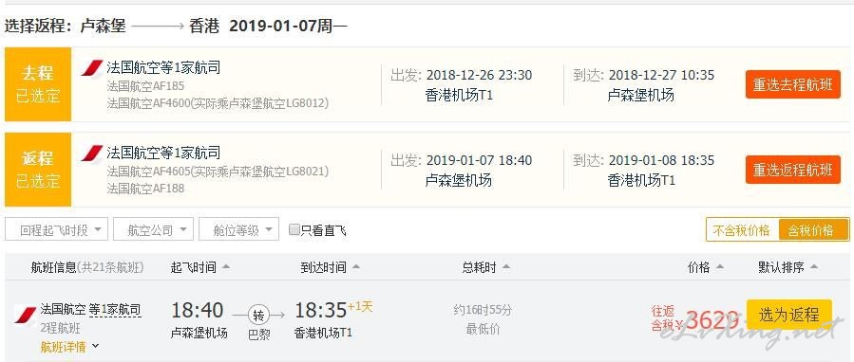This screenshot has width=854, height=362.
Task: Sort by 价格 arrow
Action: pos(720,267)
